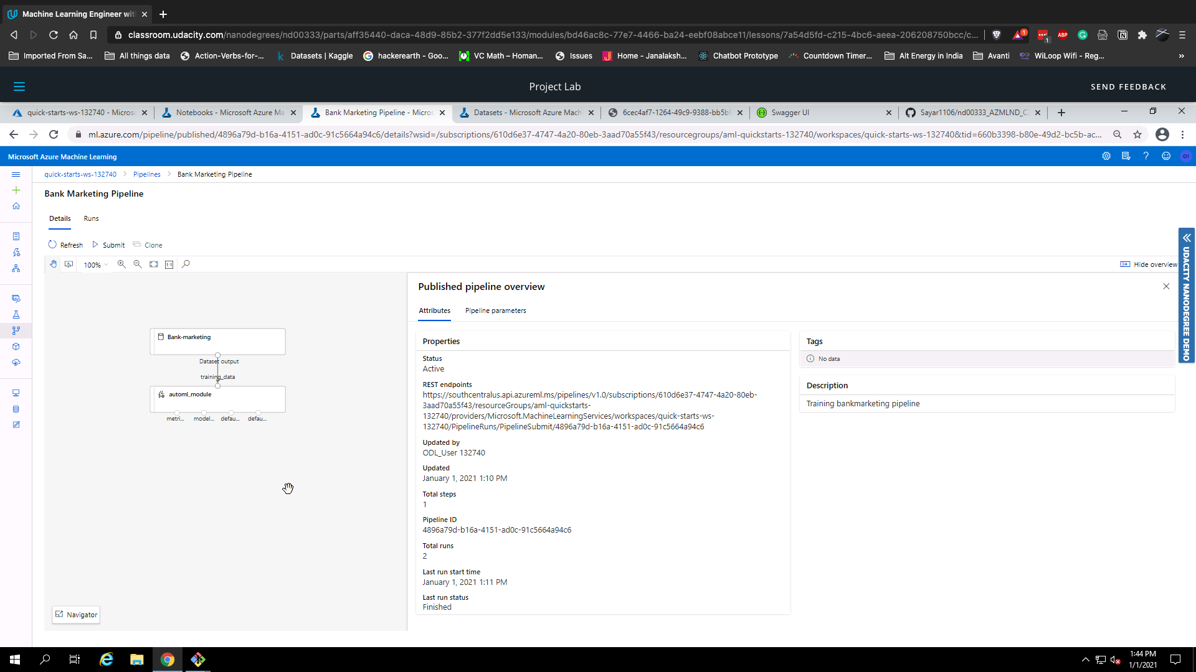Select the automl_module pipeline node
1196x672 pixels.
217,399
